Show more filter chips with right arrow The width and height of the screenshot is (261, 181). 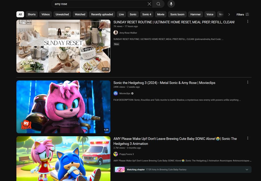[x=229, y=14]
